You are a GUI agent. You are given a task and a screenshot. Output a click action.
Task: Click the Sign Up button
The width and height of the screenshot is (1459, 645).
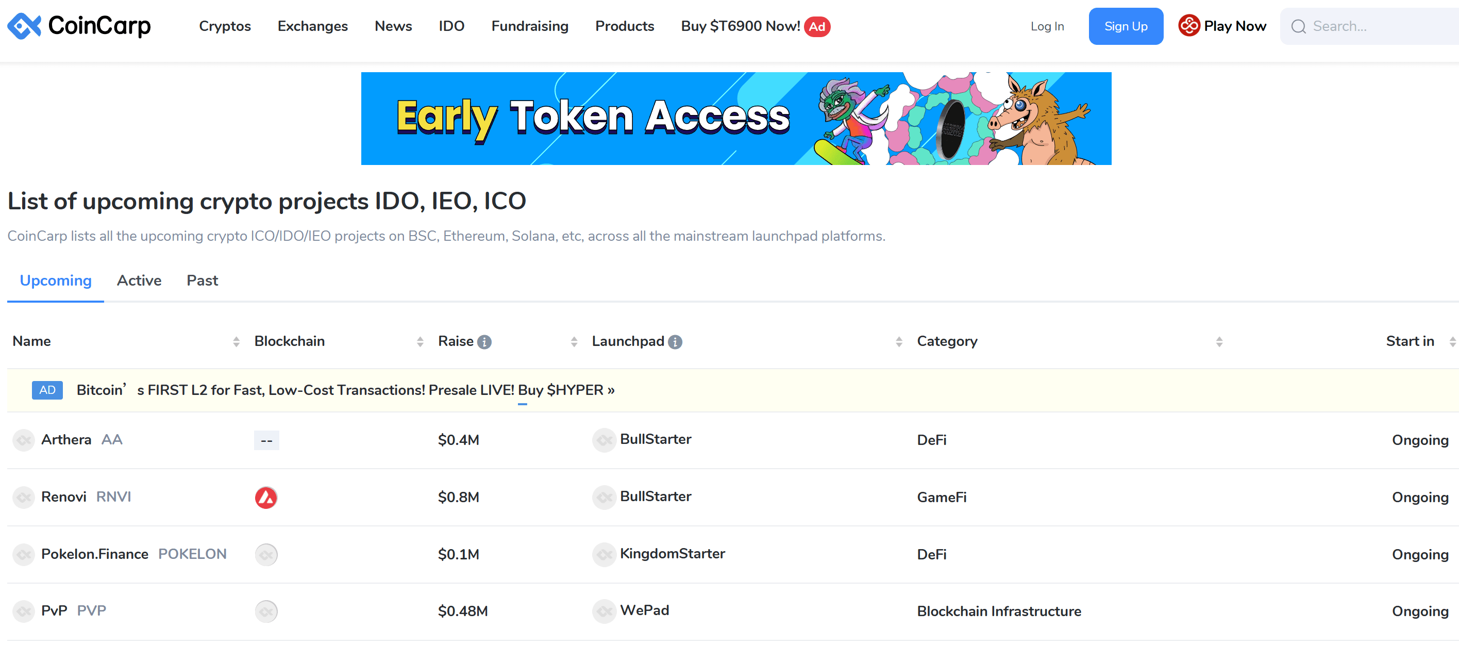[1126, 26]
